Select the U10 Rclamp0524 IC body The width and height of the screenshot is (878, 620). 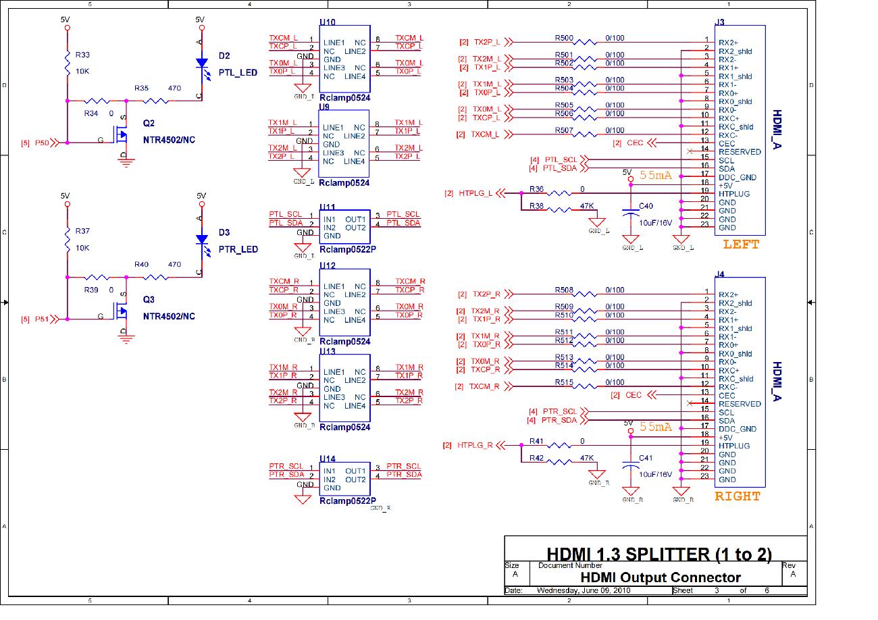(344, 60)
